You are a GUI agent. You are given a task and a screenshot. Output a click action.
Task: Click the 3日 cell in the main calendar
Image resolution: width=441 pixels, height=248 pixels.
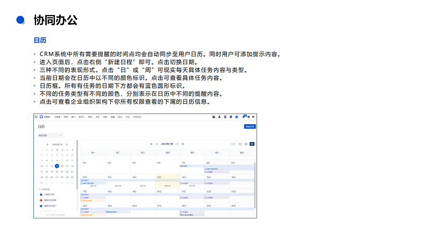94,167
